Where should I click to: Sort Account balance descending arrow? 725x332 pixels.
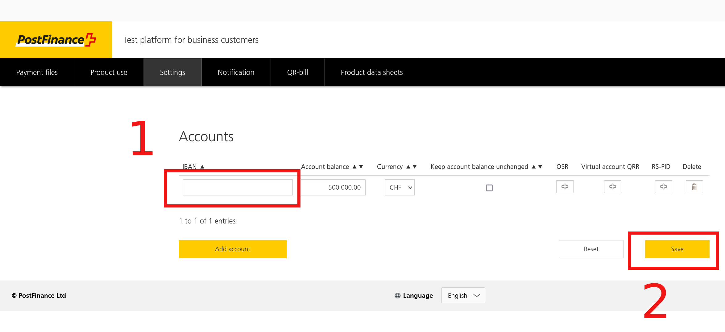point(361,167)
